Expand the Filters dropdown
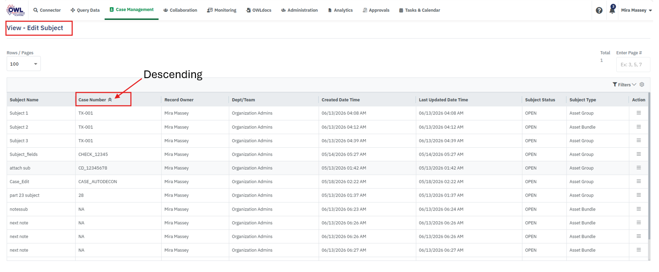 click(x=624, y=84)
